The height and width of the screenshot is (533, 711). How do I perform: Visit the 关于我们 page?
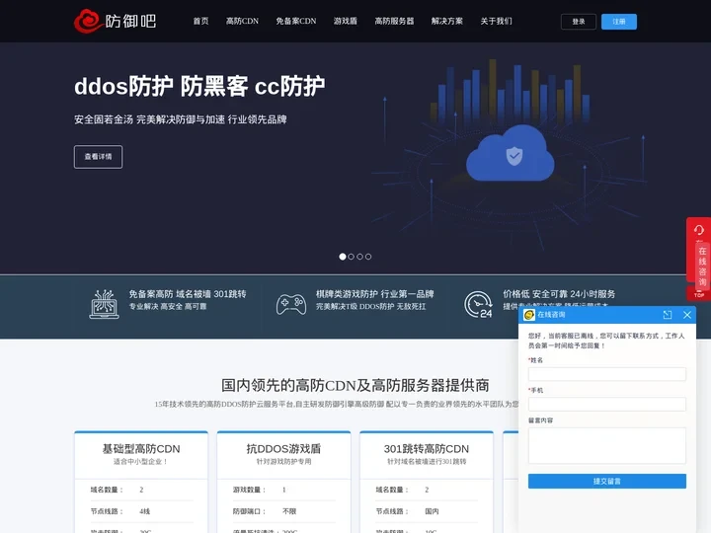[496, 21]
